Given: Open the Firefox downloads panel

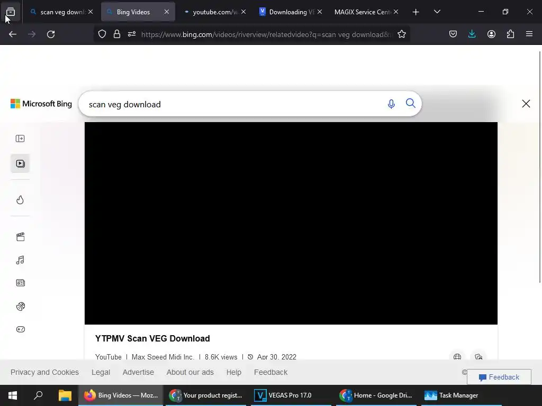Looking at the screenshot, I should [x=472, y=34].
